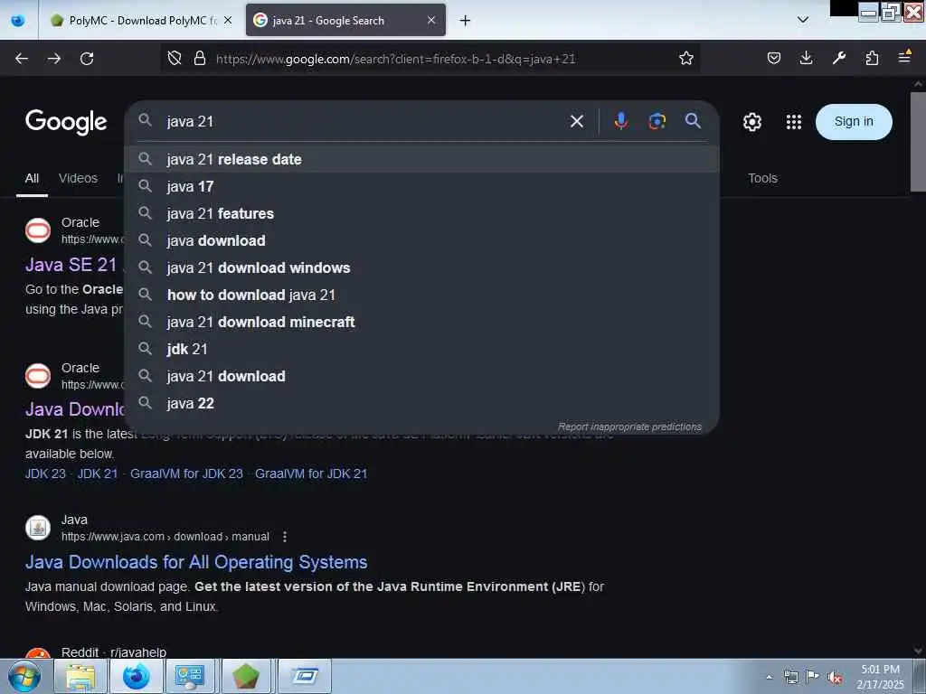Open Java Downloads for All Operating Systems
The height and width of the screenshot is (694, 926).
coord(196,562)
